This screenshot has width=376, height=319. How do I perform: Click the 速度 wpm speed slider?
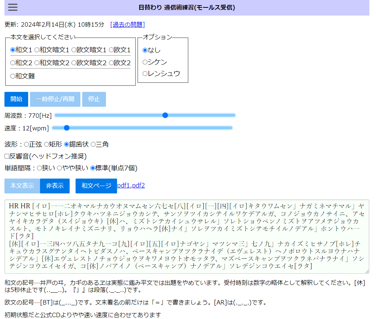click(142, 128)
